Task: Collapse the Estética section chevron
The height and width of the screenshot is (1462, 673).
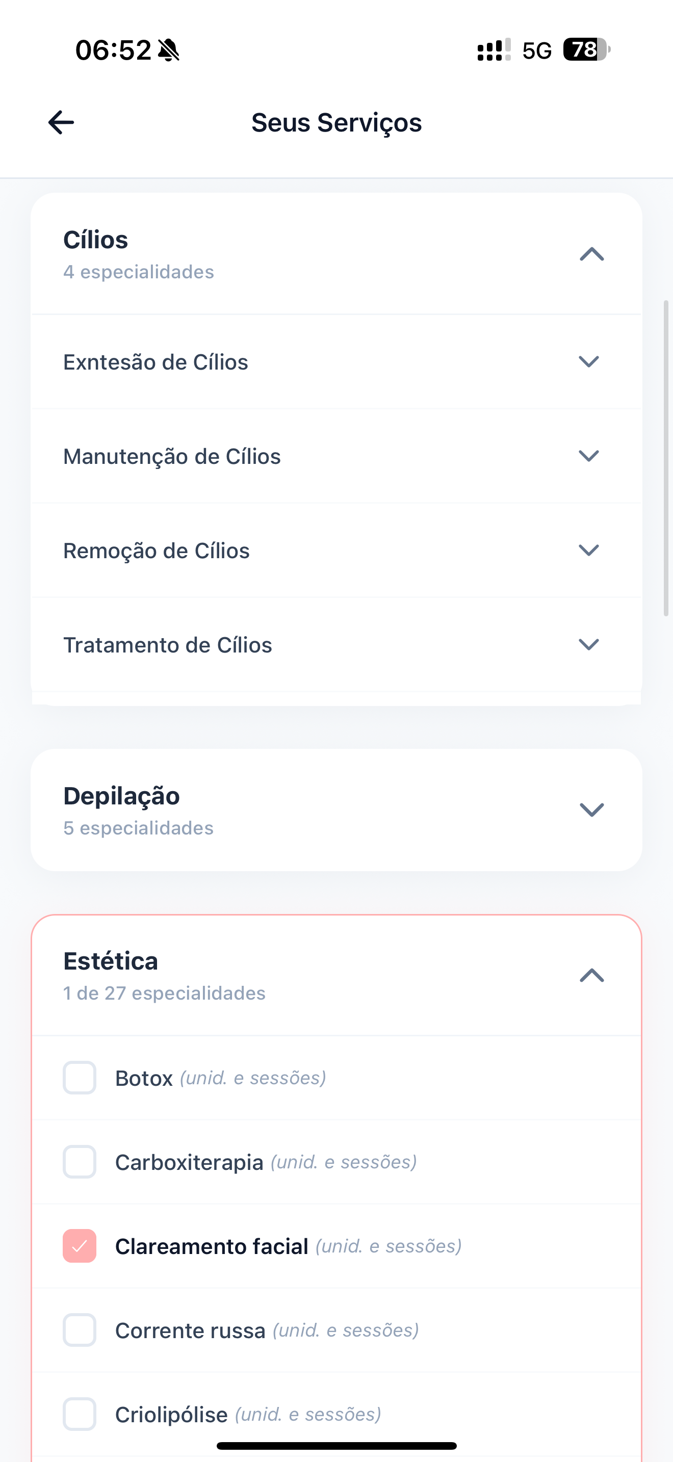Action: (x=591, y=976)
